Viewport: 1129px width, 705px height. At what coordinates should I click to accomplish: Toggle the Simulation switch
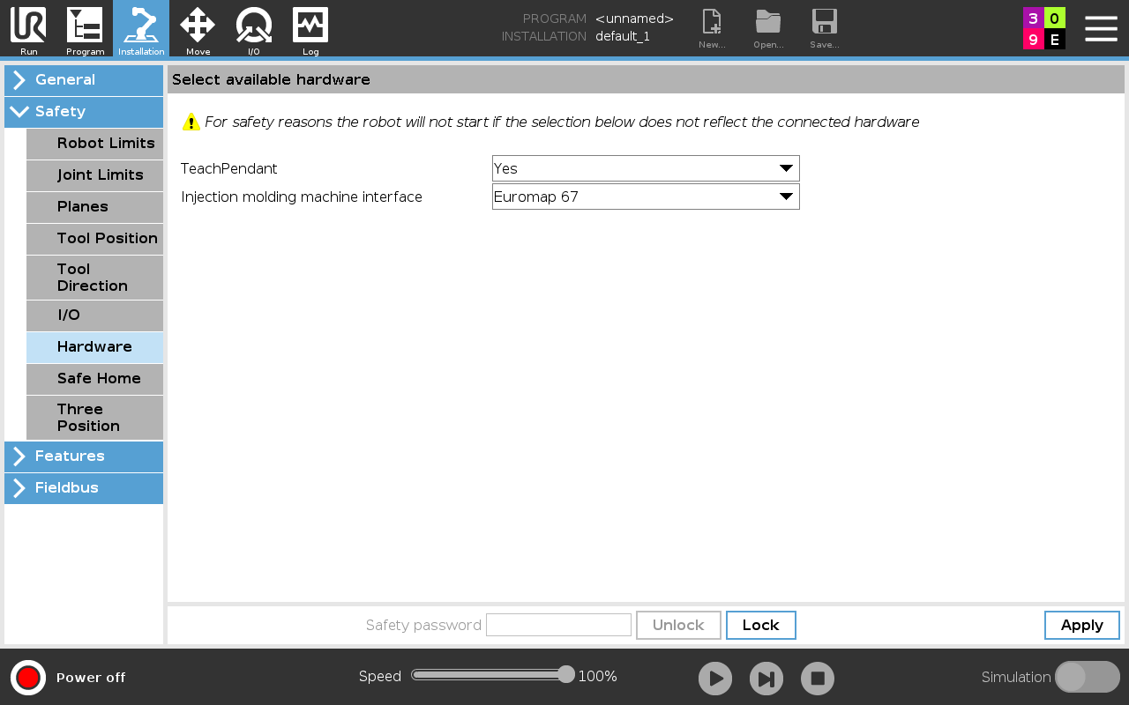point(1087,677)
